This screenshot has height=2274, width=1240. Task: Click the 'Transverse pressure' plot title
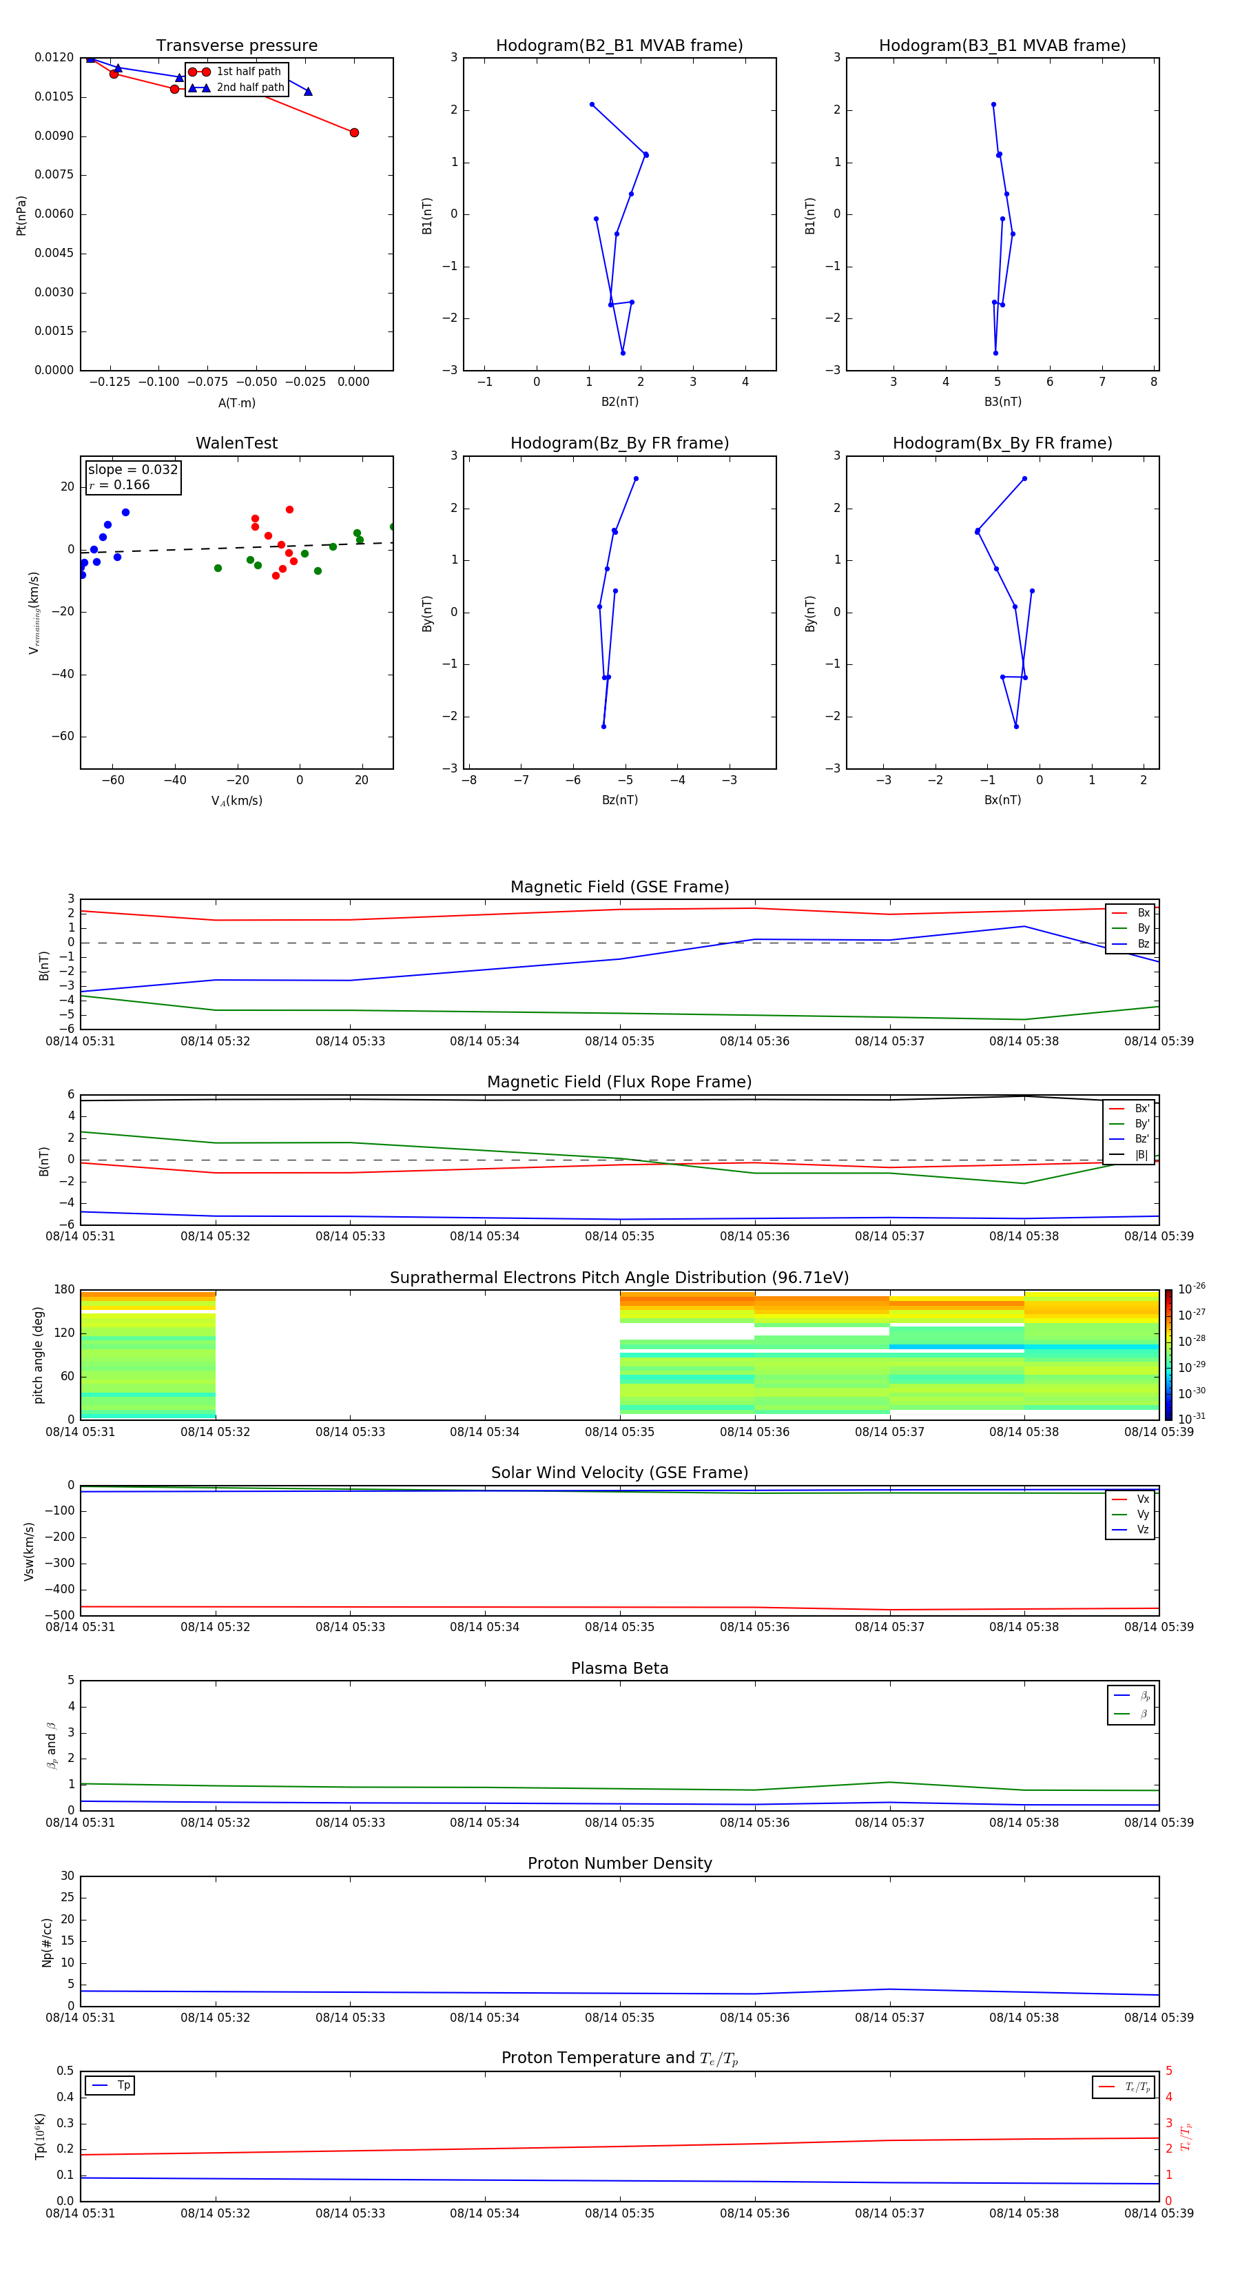tap(236, 45)
